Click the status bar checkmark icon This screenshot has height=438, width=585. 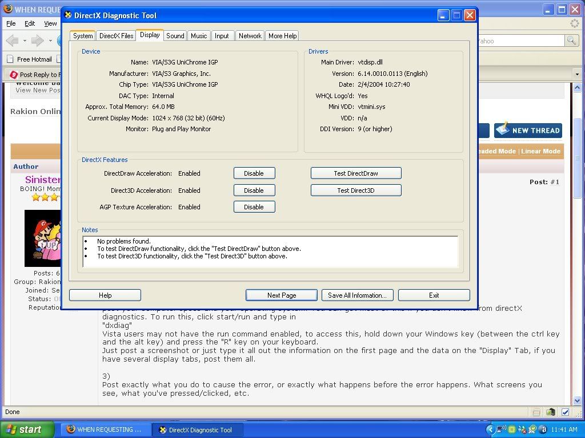[x=565, y=412]
